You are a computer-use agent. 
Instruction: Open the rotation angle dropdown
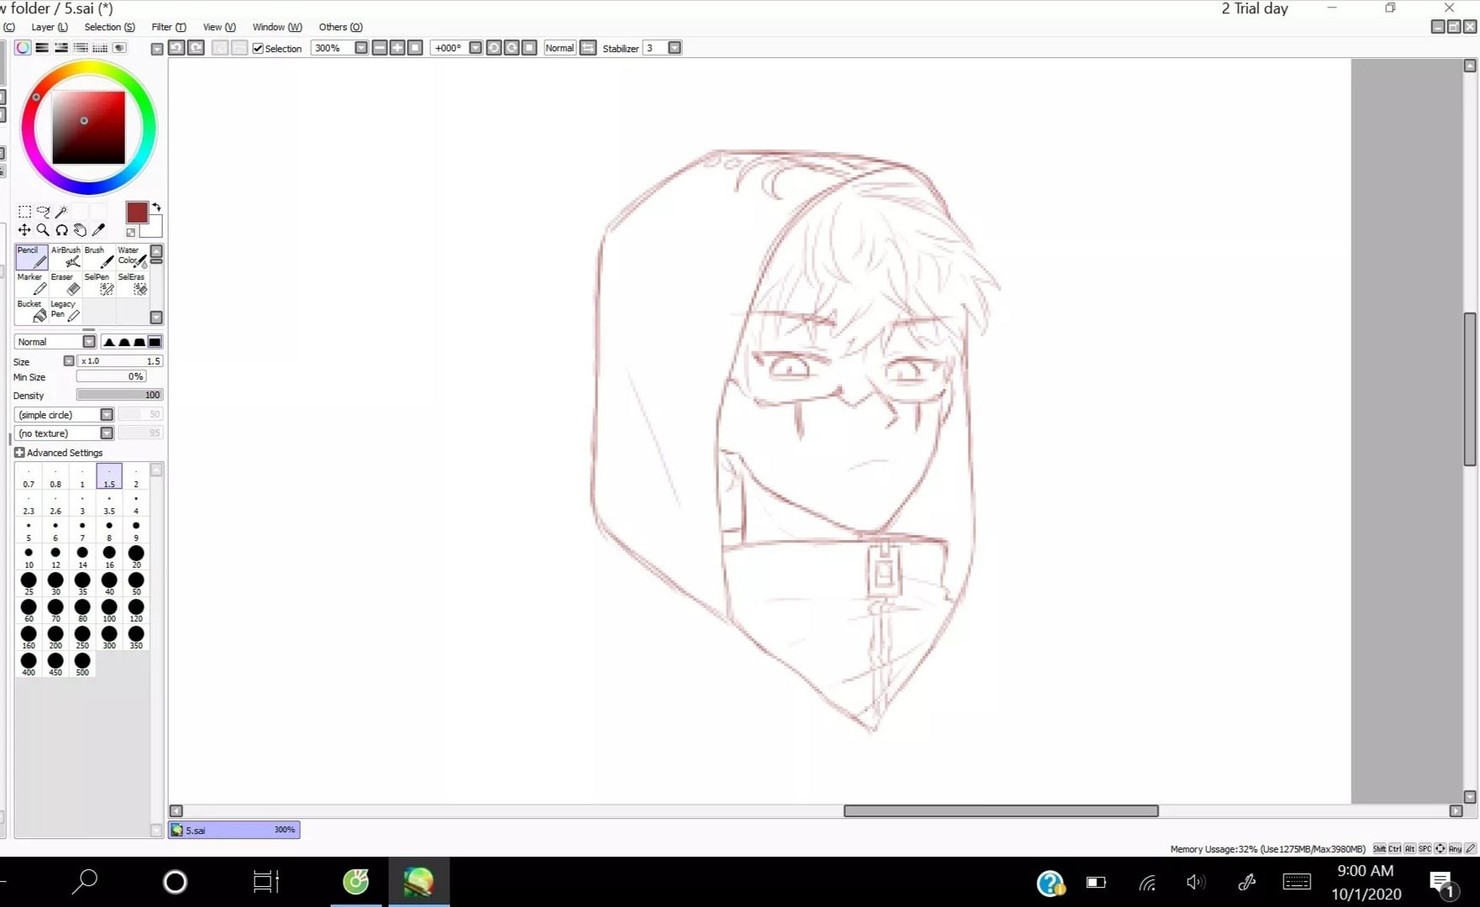coord(475,48)
